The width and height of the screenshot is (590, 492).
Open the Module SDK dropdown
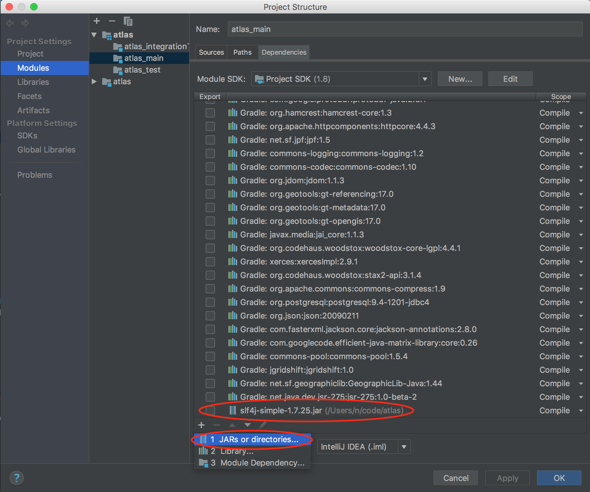pos(425,79)
